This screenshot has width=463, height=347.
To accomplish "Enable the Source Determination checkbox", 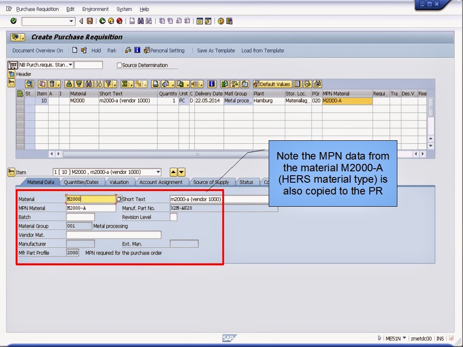I will tap(118, 65).
